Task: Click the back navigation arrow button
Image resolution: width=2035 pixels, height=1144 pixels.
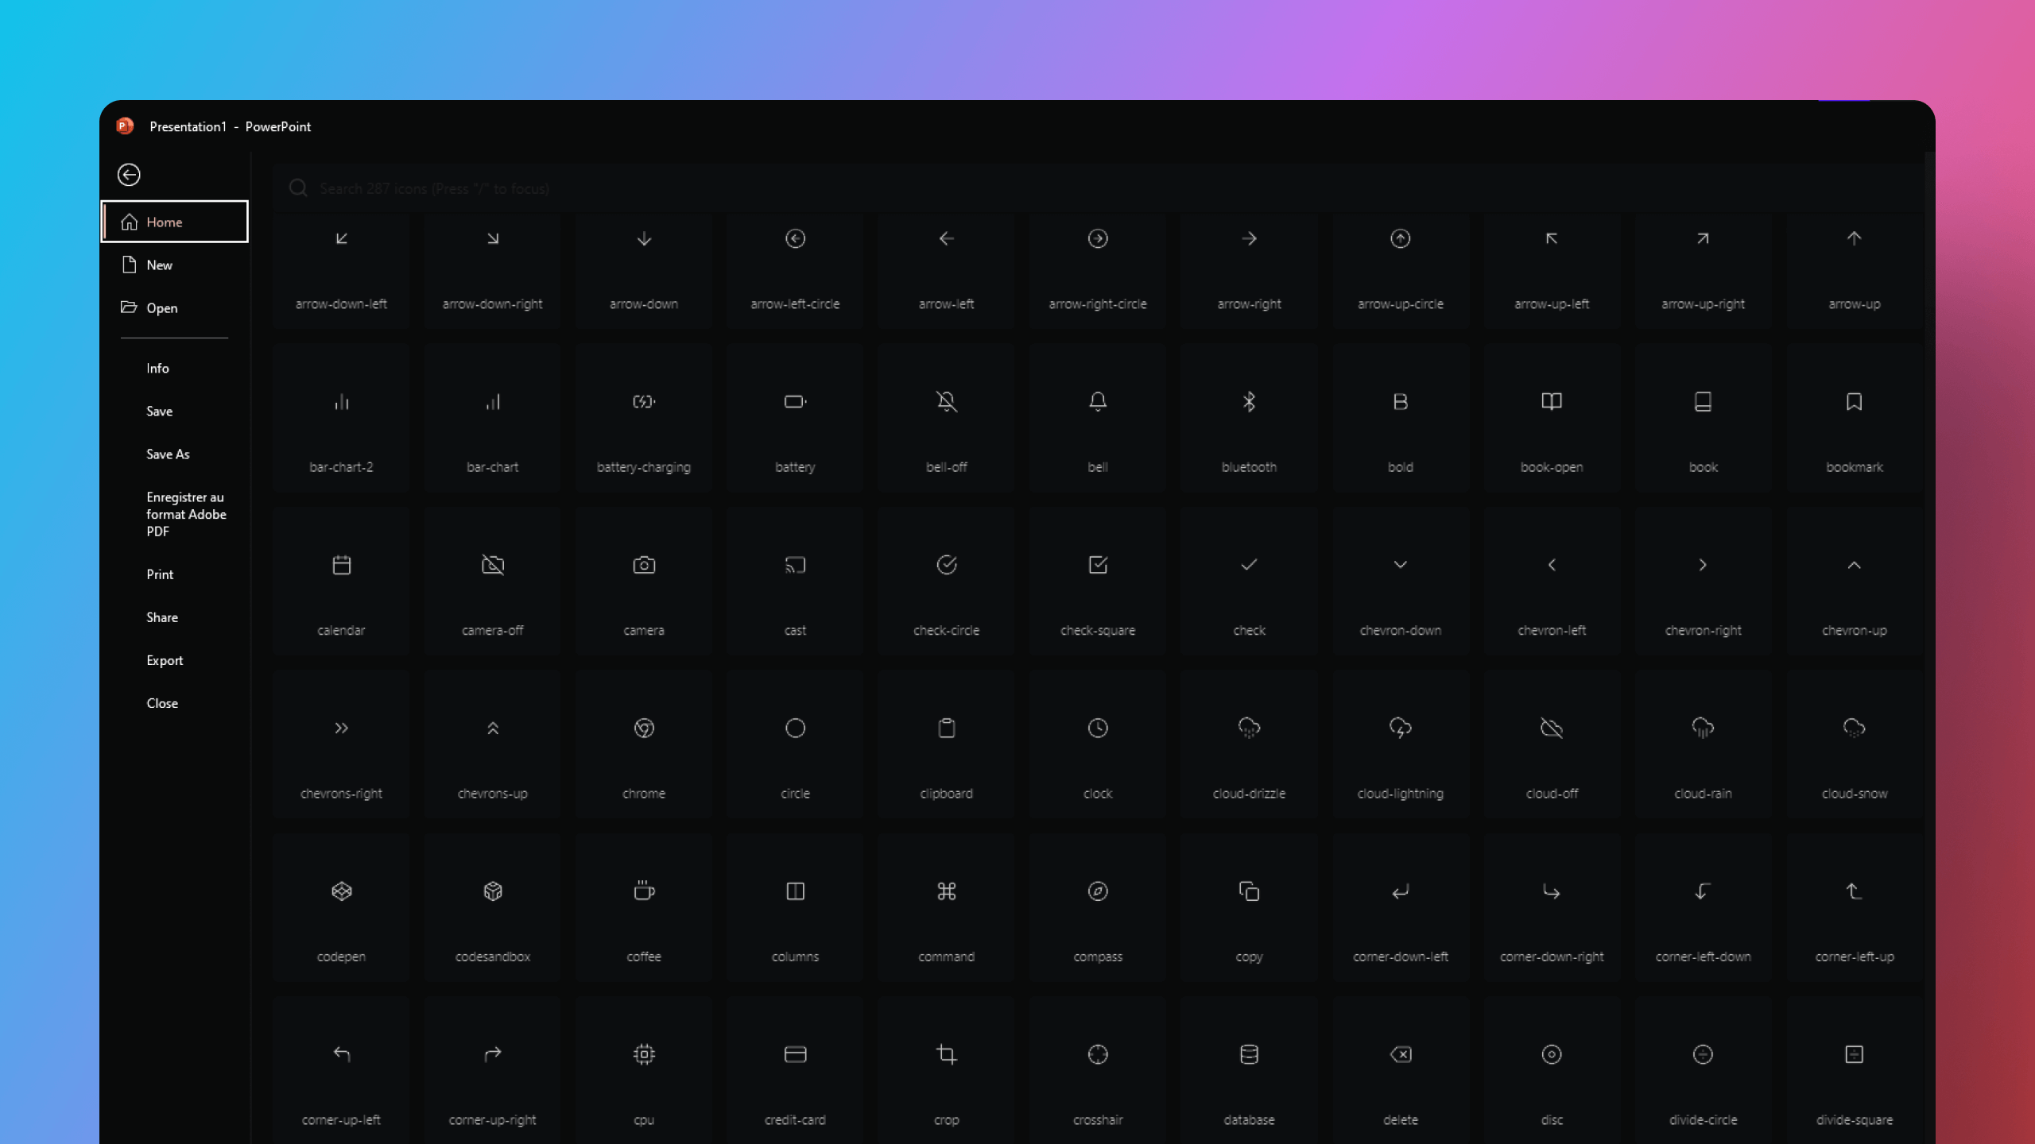Action: 129,173
